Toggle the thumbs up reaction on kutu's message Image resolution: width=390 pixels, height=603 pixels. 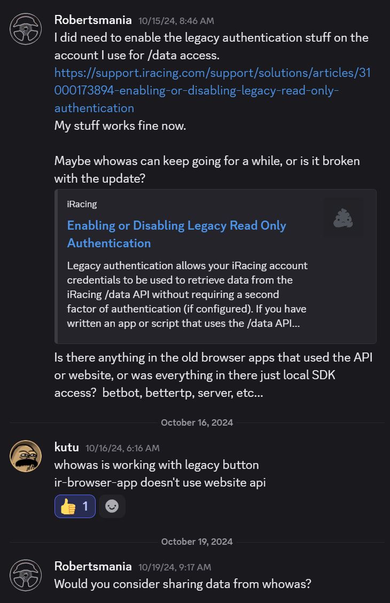(x=75, y=506)
